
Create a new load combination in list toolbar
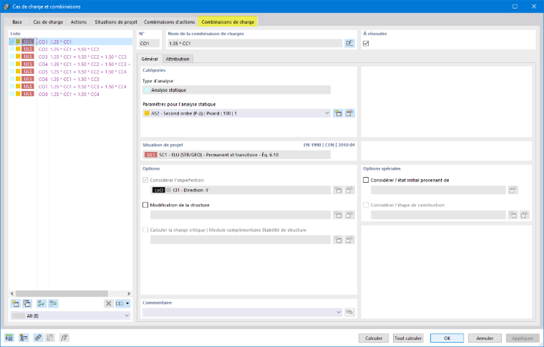16,303
